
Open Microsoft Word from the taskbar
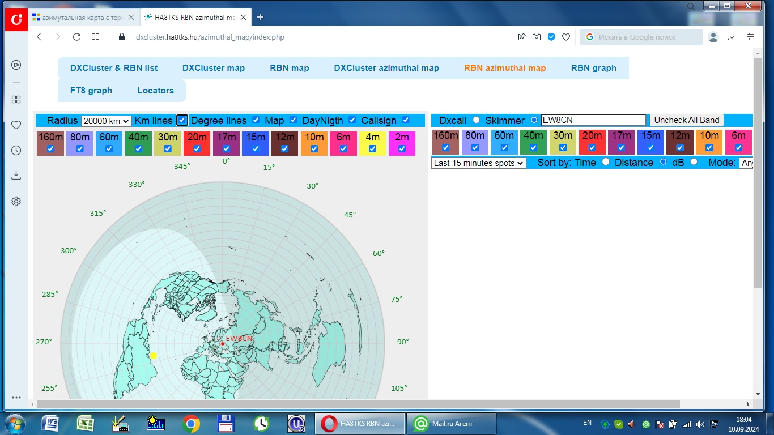[x=50, y=423]
